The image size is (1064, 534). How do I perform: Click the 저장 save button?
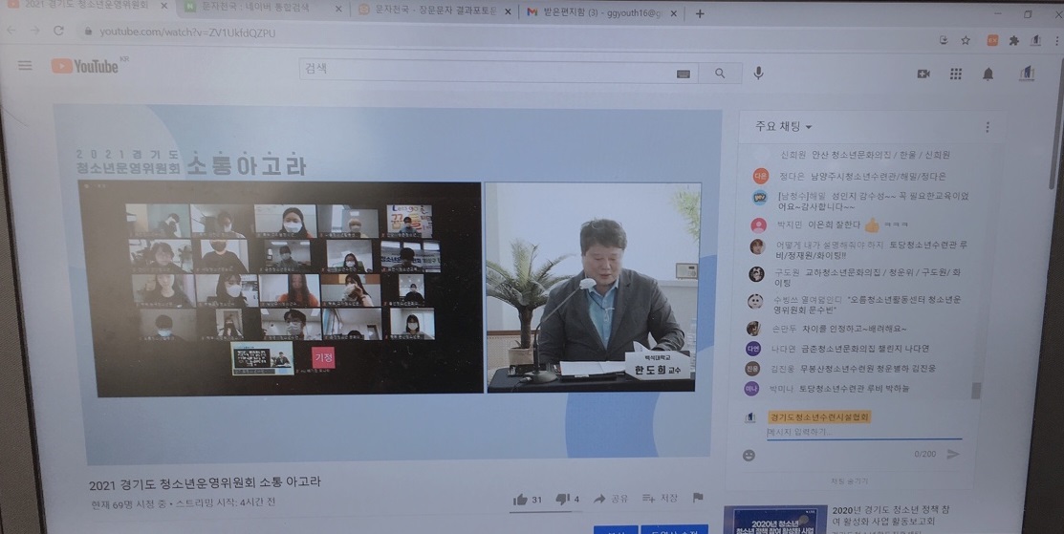(x=660, y=498)
